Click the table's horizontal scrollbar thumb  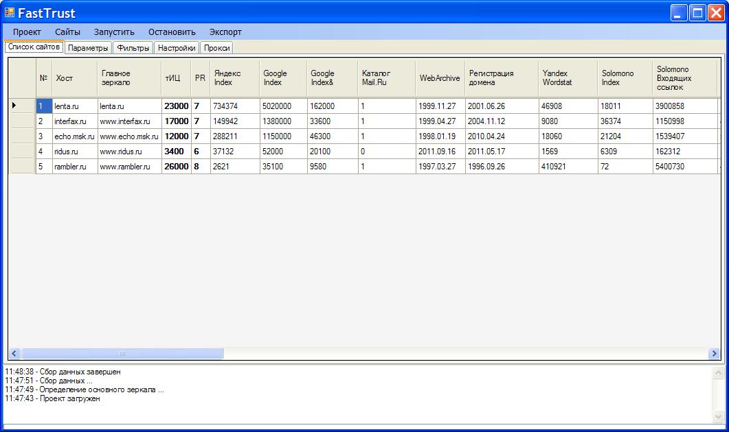(122, 354)
